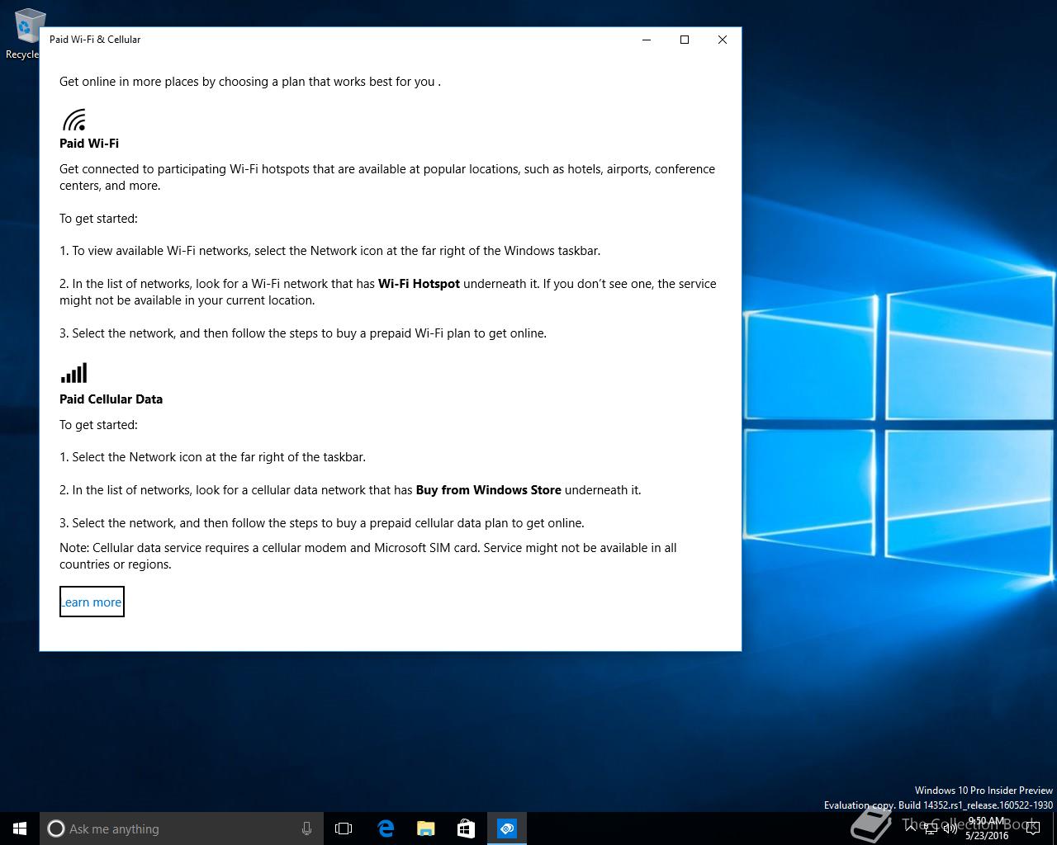The height and width of the screenshot is (845, 1057).
Task: Click the Paid Wi-Fi signal icon
Action: pos(74,120)
